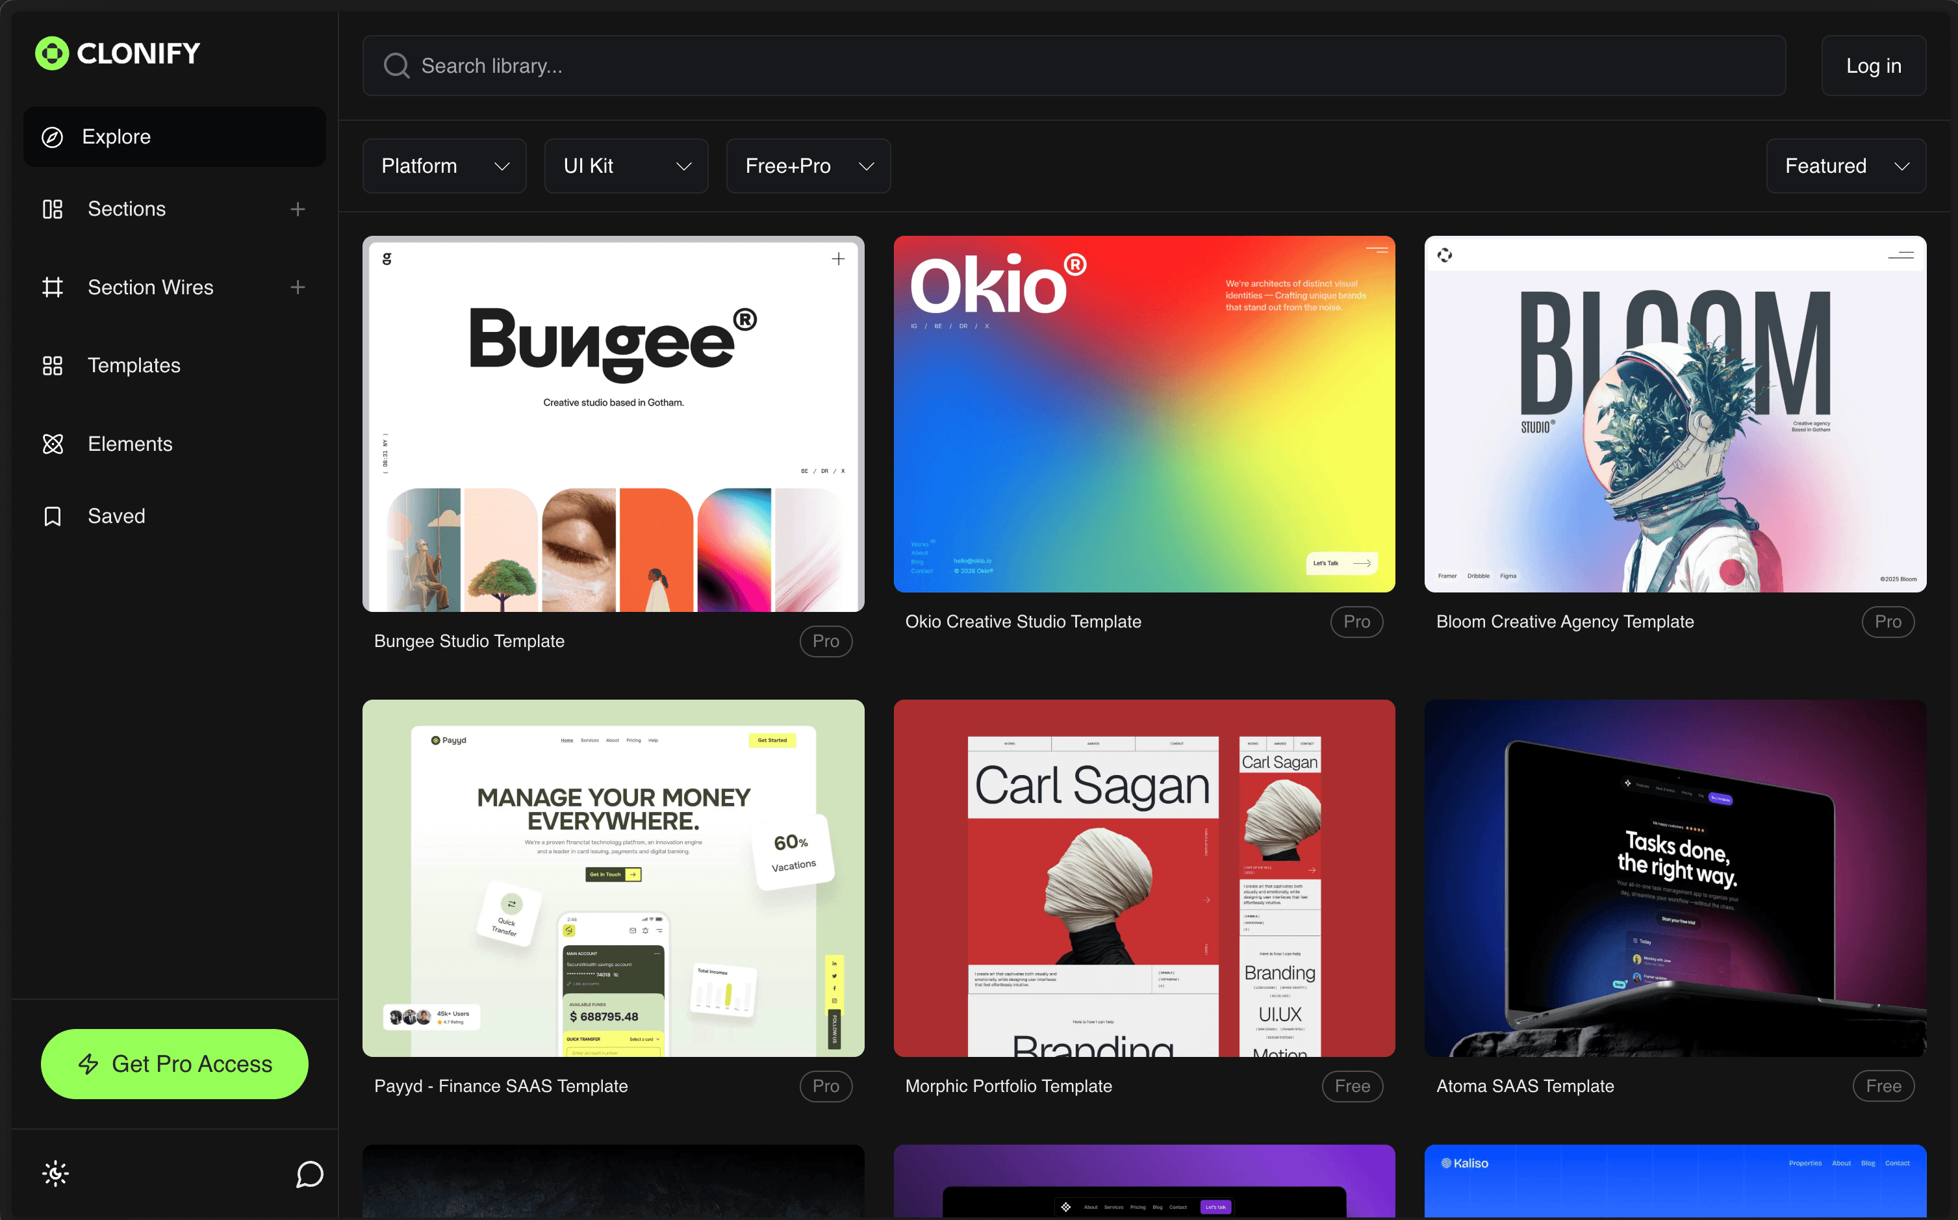View Saved items via the bookmark icon
The height and width of the screenshot is (1220, 1958).
coord(53,516)
